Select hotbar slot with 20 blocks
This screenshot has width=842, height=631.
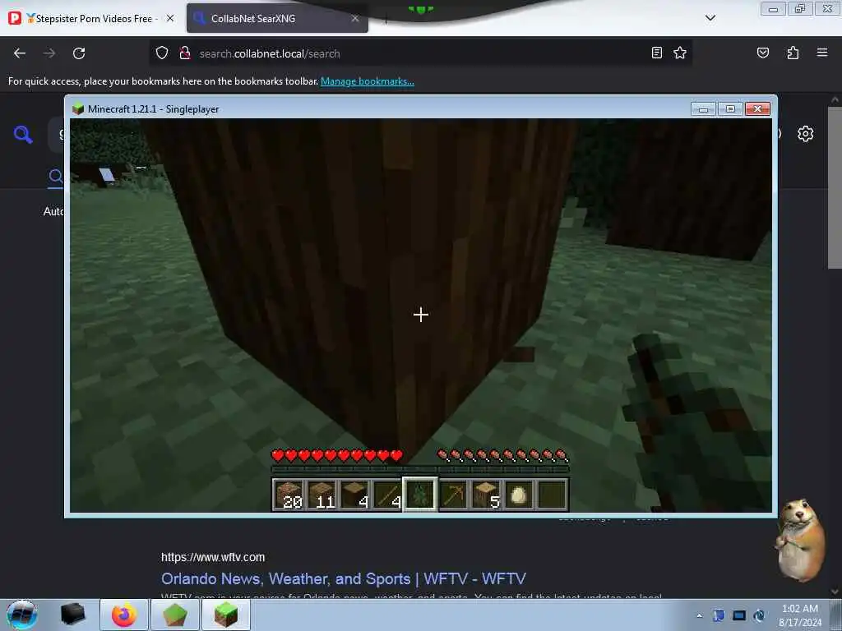click(x=289, y=494)
